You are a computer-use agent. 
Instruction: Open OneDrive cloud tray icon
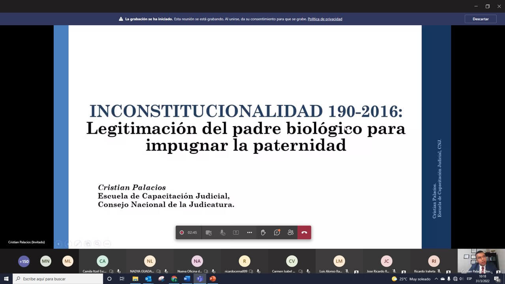[442, 279]
